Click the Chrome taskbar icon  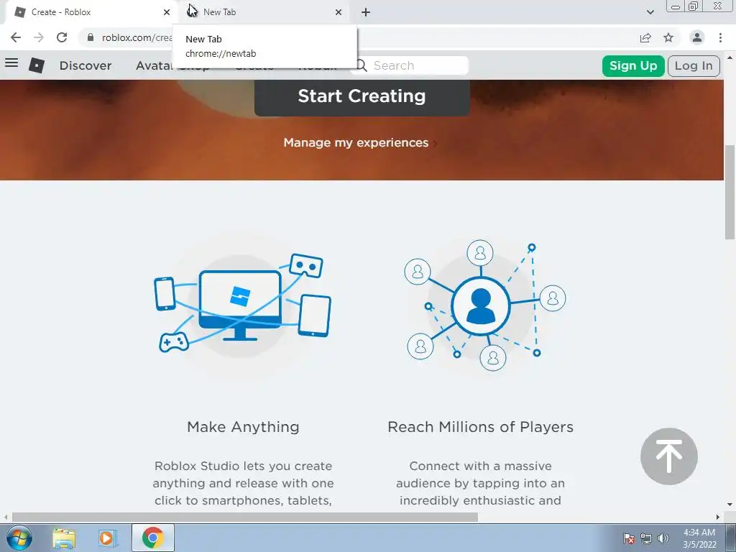153,538
